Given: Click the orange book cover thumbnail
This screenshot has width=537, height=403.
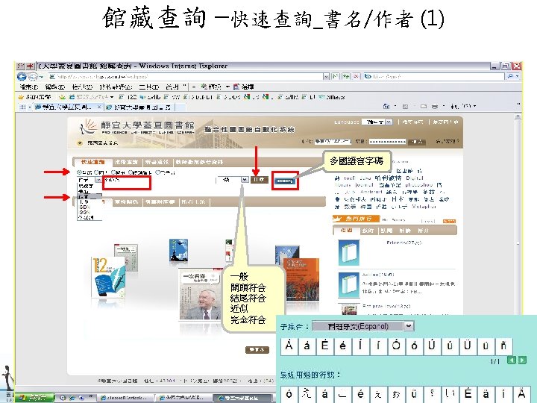Looking at the screenshot, I should point(302,279).
